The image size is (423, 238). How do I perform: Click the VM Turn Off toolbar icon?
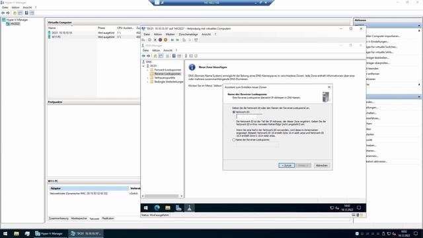[155, 40]
